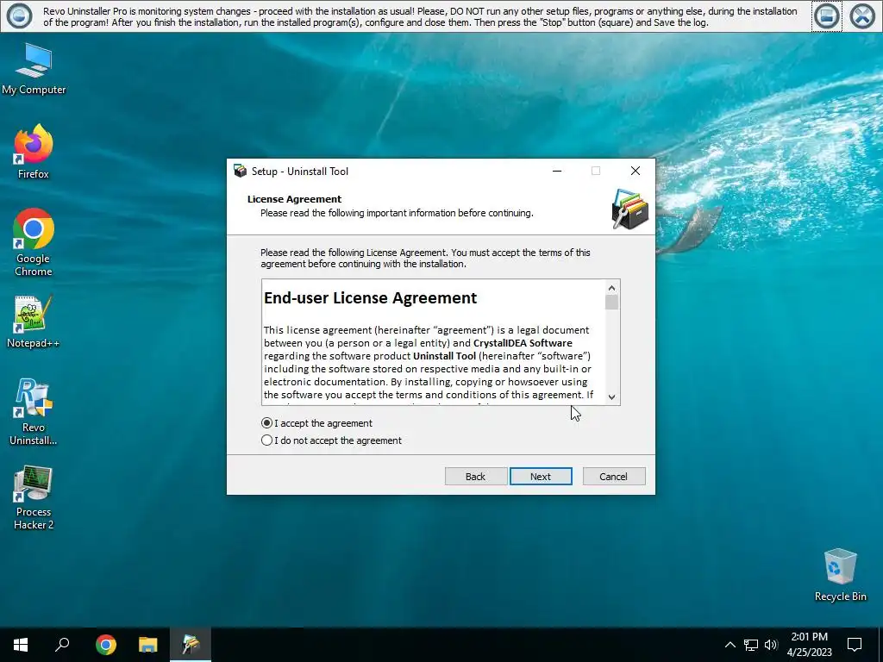This screenshot has height=662, width=883.
Task: Cancel the Uninstall Tool setup
Action: click(613, 476)
